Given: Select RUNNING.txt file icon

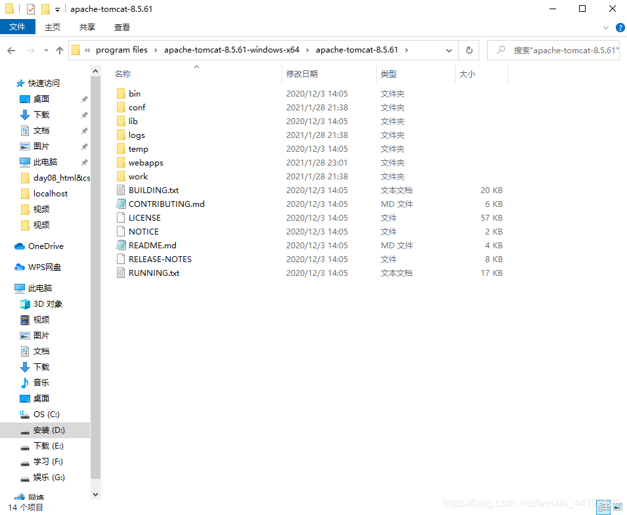Looking at the screenshot, I should [x=121, y=273].
